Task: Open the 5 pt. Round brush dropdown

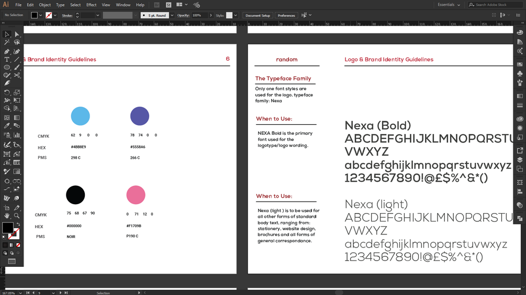Action: tap(172, 15)
